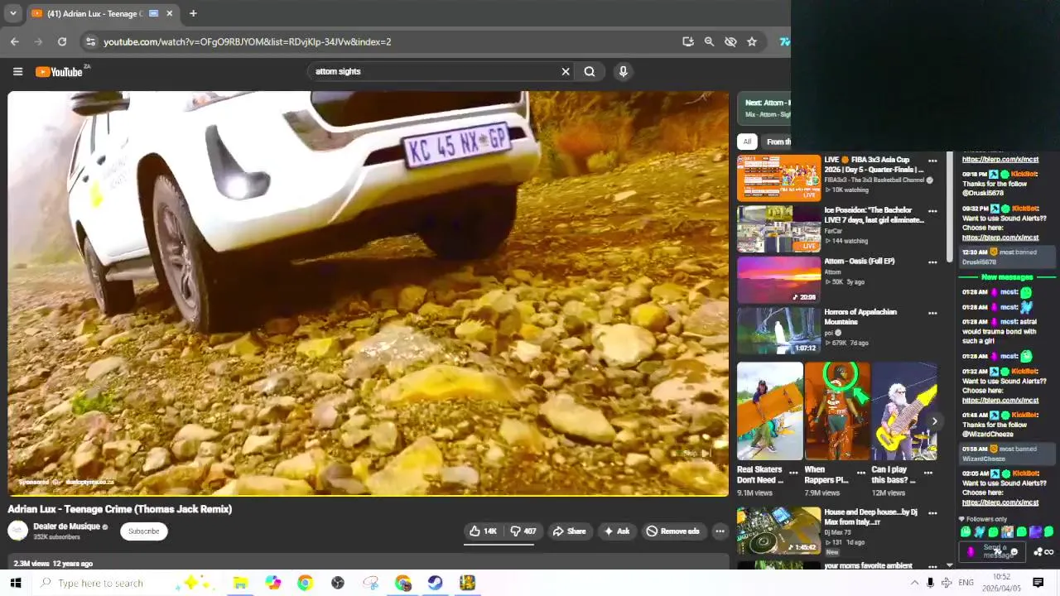The image size is (1060, 596).
Task: Click New messages divider in chat
Action: (x=1007, y=277)
